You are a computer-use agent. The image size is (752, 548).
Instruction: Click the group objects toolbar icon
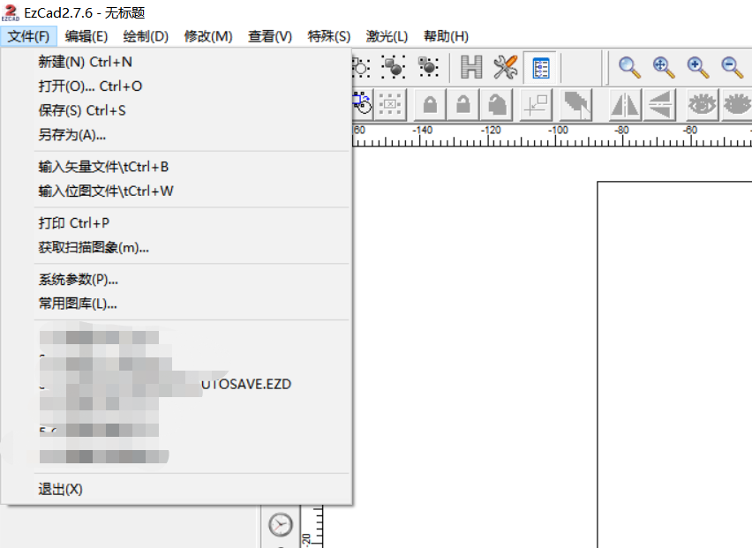tap(394, 67)
